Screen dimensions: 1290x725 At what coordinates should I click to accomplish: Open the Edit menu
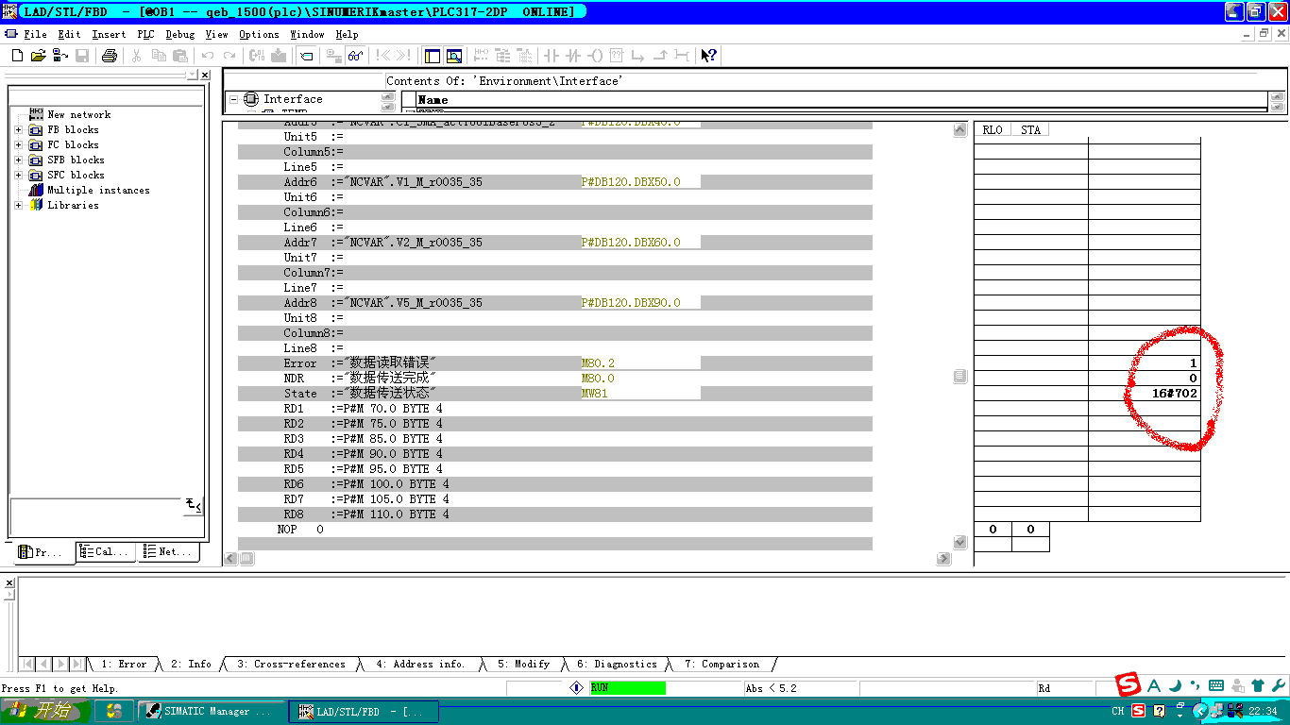(69, 34)
